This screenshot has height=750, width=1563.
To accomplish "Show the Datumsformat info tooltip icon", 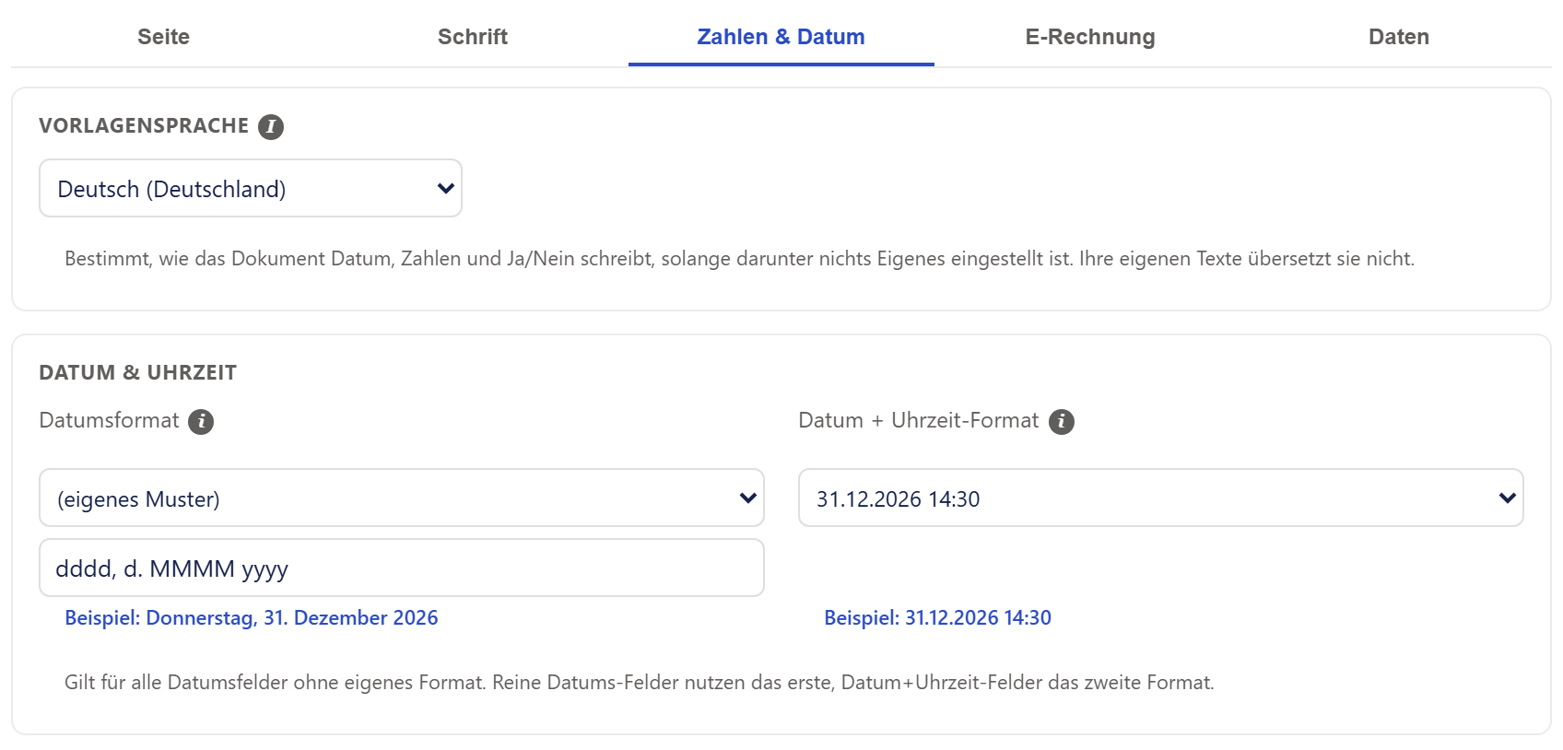I will [201, 421].
